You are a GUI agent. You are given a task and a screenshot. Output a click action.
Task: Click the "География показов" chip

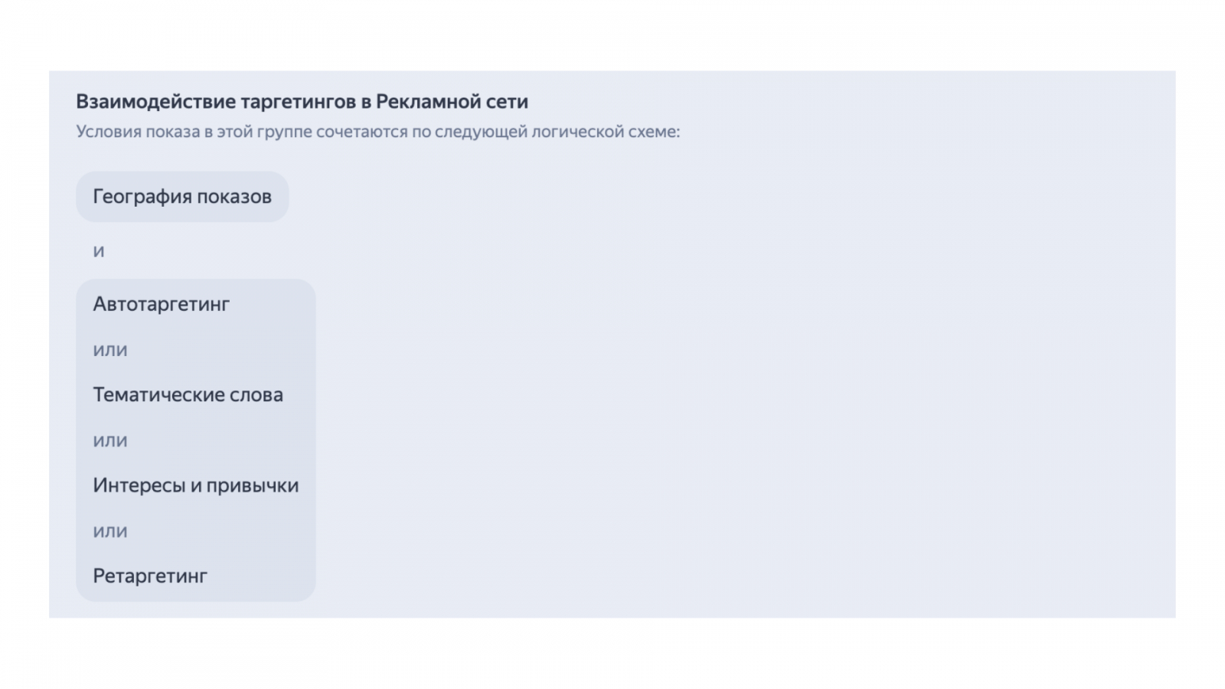pos(182,197)
